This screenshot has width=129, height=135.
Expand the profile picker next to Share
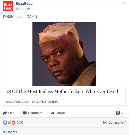coord(119,113)
